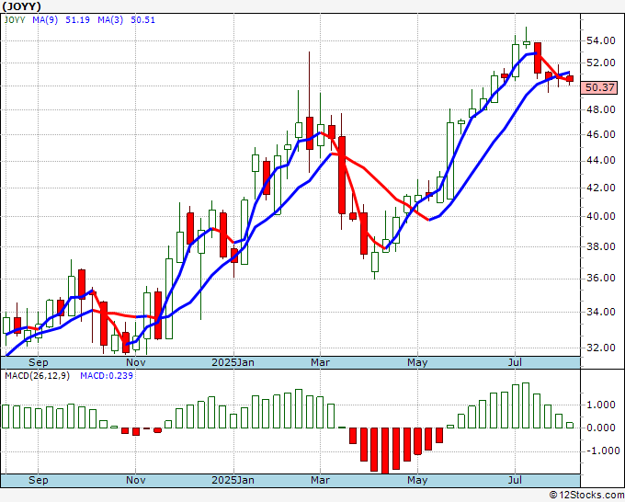Click the 40.00 price axis label

600,216
